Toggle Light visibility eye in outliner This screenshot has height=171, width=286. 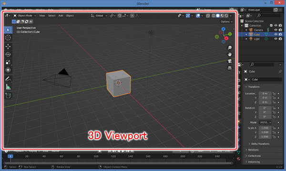(276, 38)
